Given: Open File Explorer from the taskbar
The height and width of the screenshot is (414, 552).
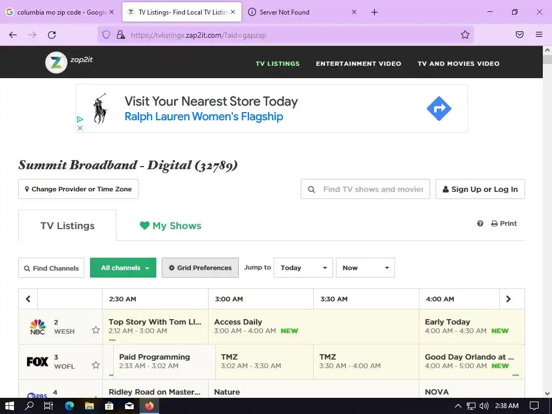Looking at the screenshot, I should point(89,406).
